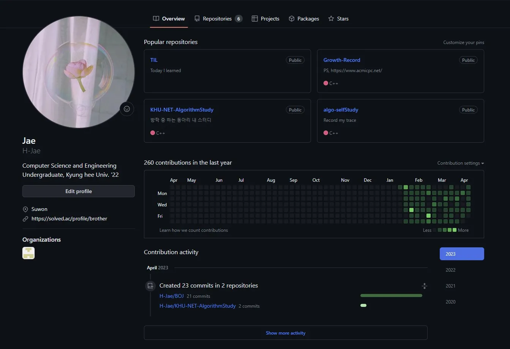Open the Stars tab
This screenshot has width=510, height=349.
pyautogui.click(x=338, y=19)
